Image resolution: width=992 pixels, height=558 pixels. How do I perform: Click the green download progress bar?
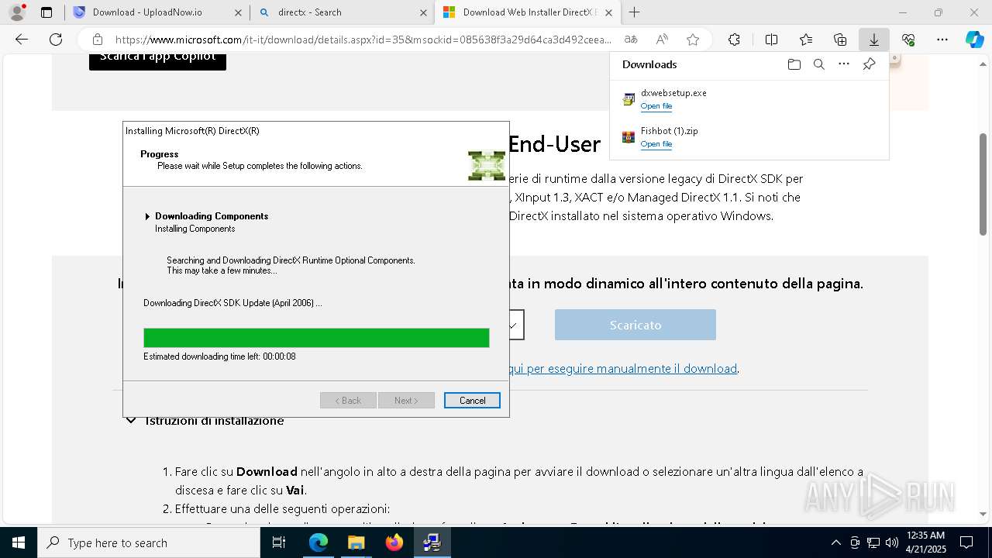(316, 338)
